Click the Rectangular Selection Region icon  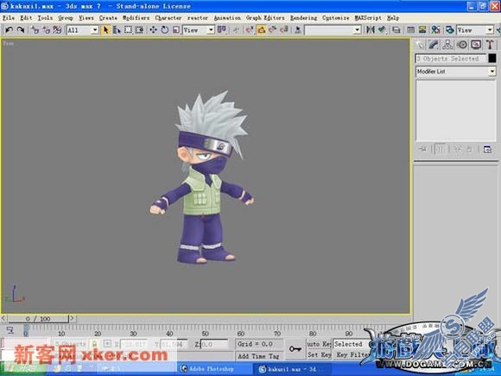pos(128,30)
